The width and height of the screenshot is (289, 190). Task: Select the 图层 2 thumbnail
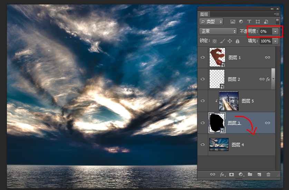(217, 79)
